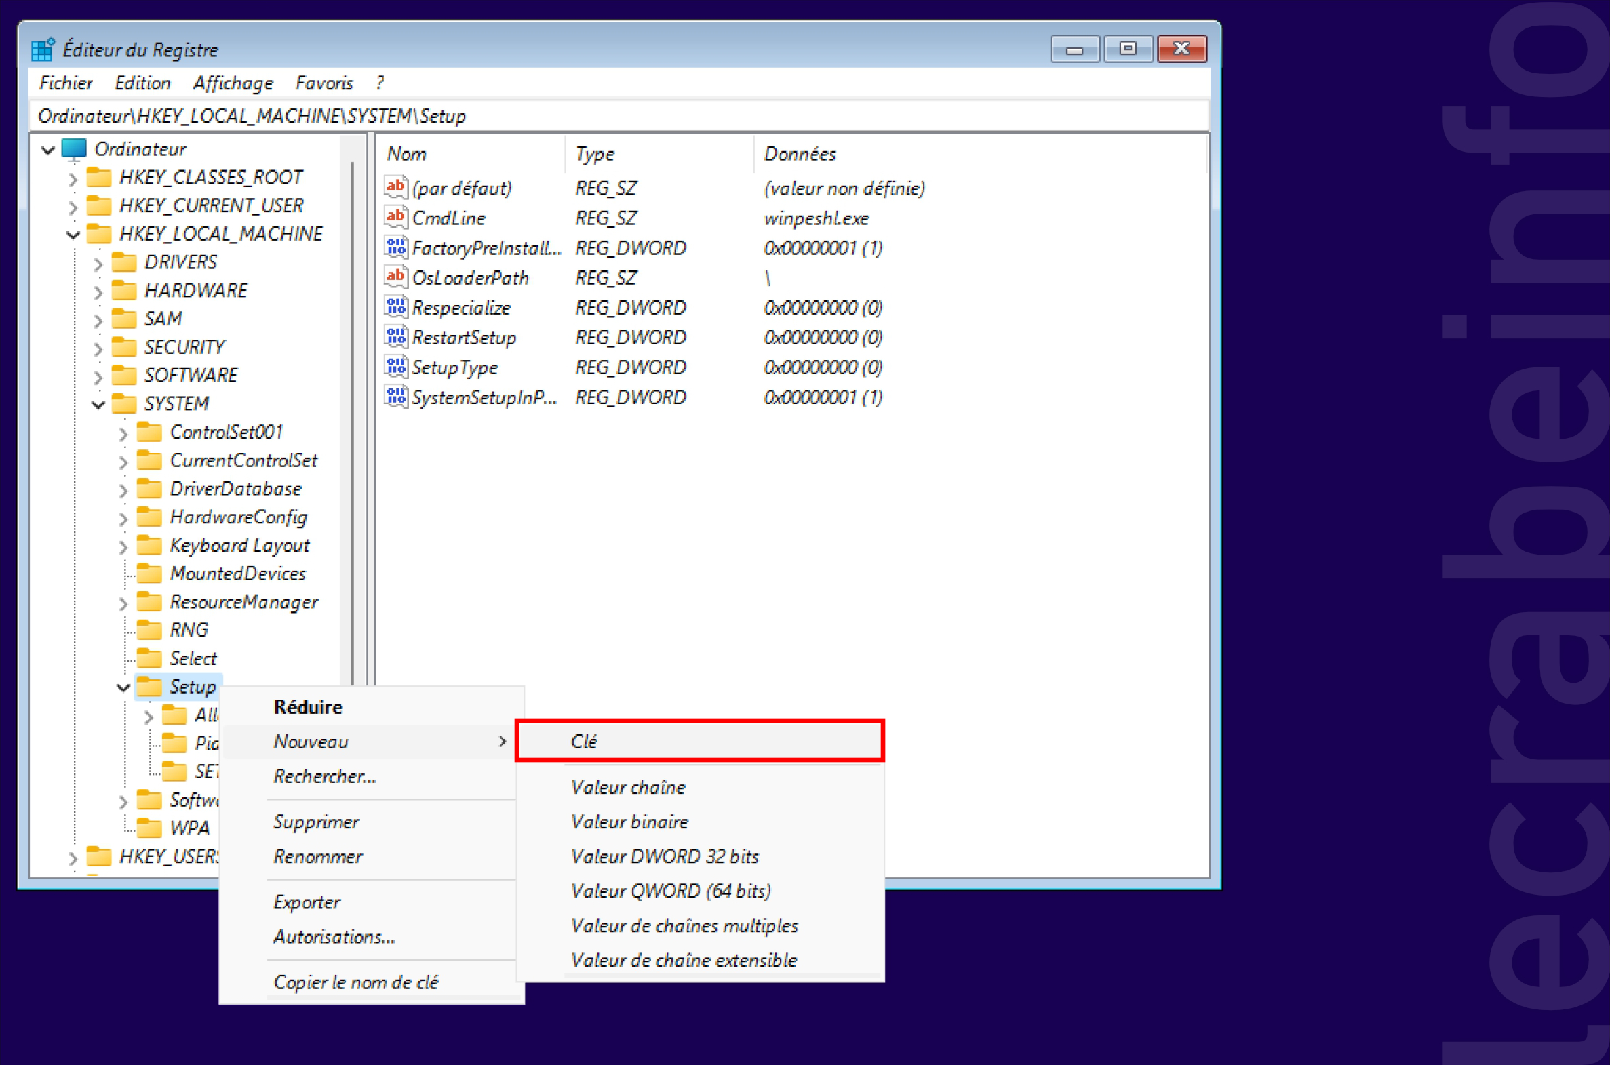Click Exporter in the context menu
This screenshot has height=1065, width=1610.
(307, 902)
